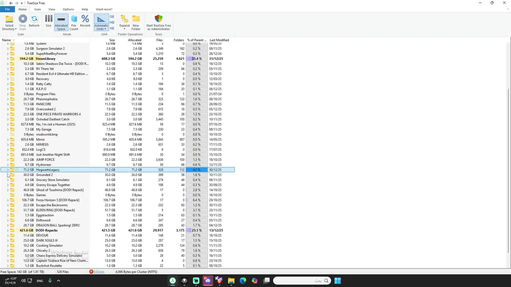The width and height of the screenshot is (511, 287).
Task: Click the Stop Scan icon
Action: tap(22, 19)
